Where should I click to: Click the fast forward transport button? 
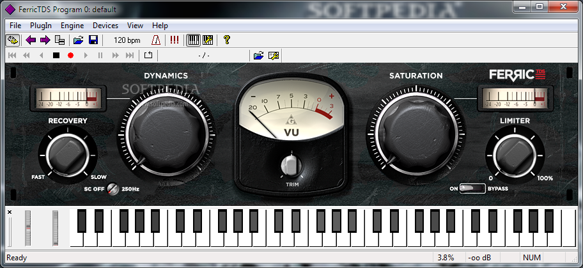pos(116,56)
